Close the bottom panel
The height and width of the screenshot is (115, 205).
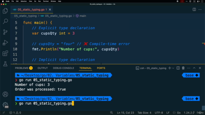click(200, 68)
